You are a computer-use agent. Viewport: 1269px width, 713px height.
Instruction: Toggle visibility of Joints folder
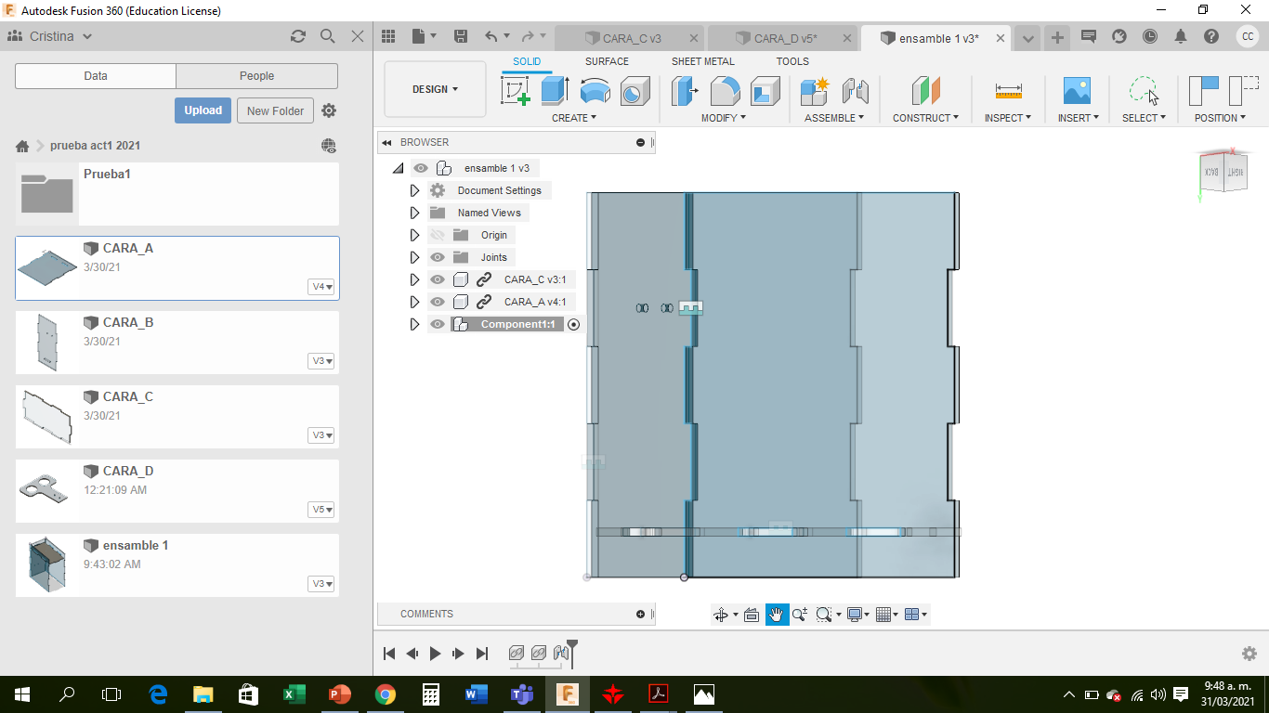click(x=438, y=257)
